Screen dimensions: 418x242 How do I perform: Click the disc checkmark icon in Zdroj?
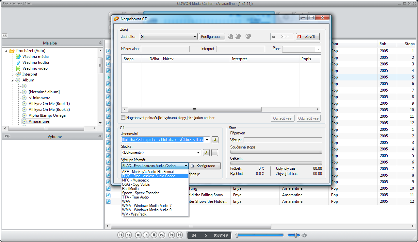(x=248, y=37)
